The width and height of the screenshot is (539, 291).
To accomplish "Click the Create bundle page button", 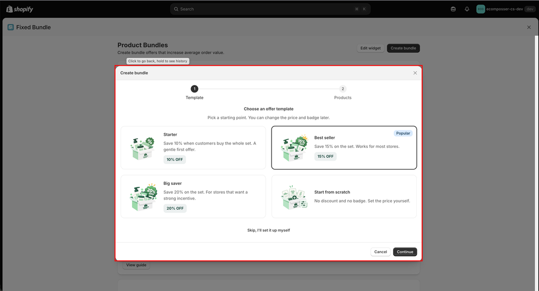I will pyautogui.click(x=403, y=48).
